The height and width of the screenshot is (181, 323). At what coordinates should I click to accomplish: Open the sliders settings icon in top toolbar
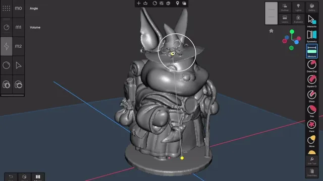click(x=161, y=4)
